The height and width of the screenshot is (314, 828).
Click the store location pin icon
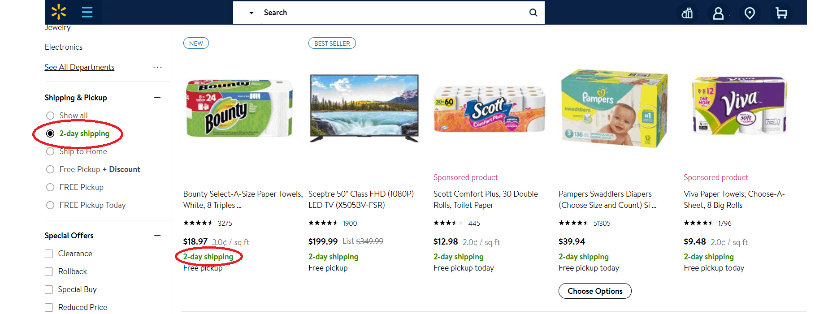750,13
